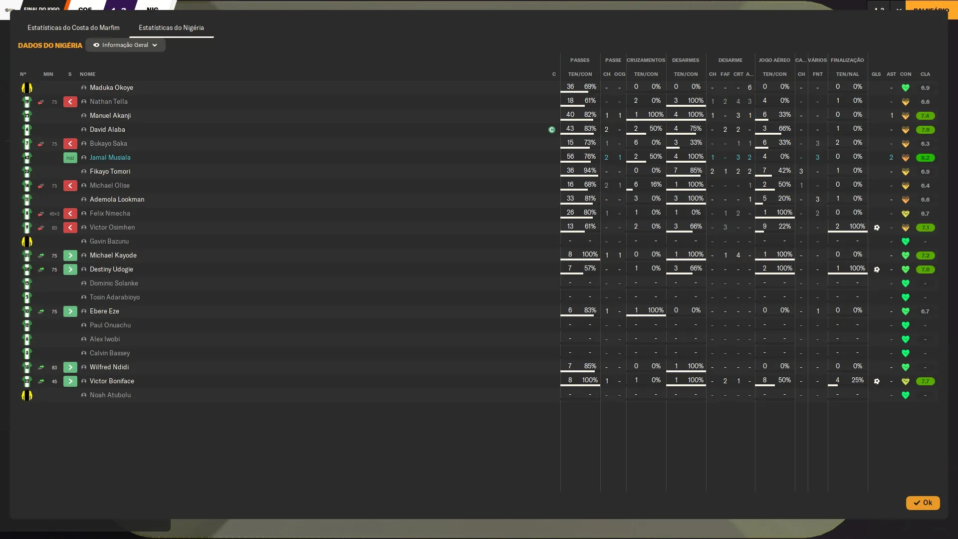The height and width of the screenshot is (539, 958).
Task: Confirm with the Ok button
Action: tap(923, 503)
